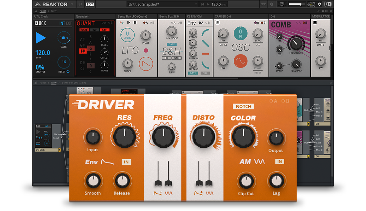Click the Reaktor search magnifier icon
366x211 pixels.
80,4
